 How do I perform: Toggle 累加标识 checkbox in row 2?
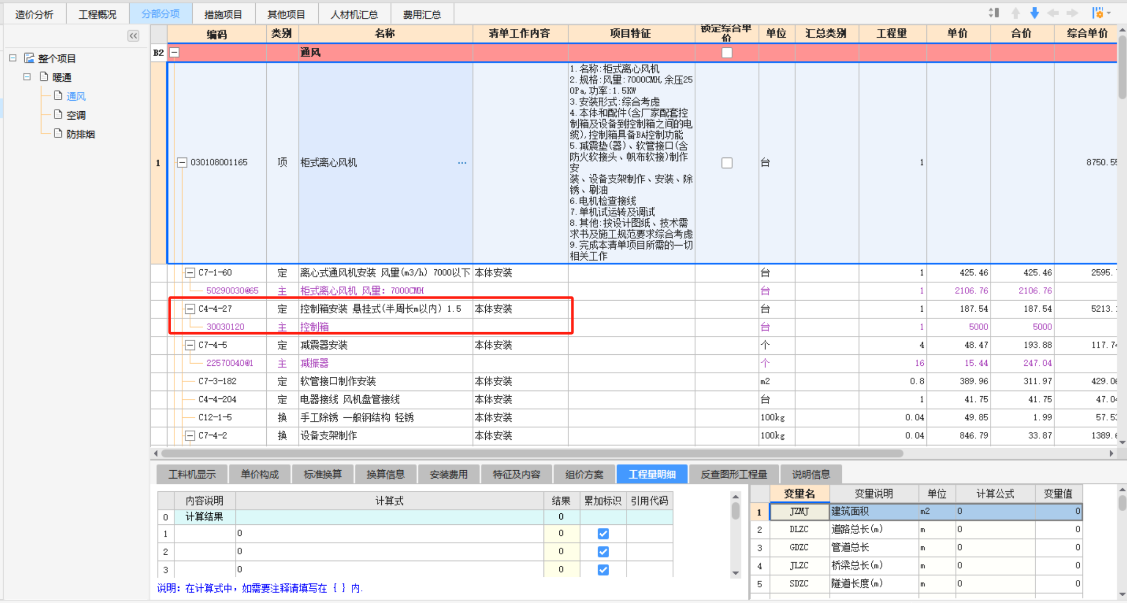603,552
